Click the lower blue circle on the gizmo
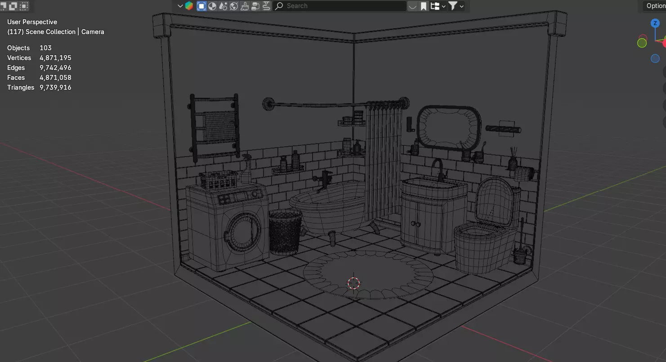Screen dimensions: 666x362 coord(655,59)
